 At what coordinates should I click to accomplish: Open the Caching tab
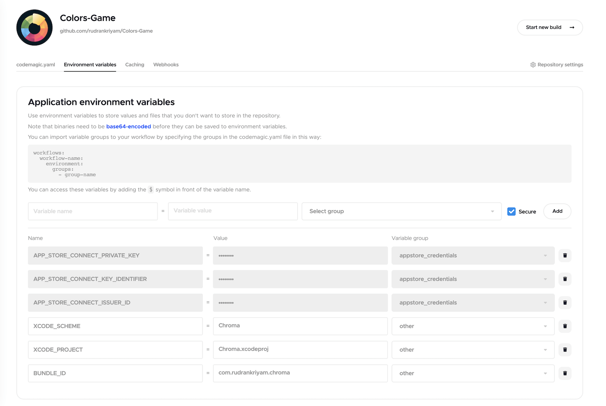click(135, 65)
